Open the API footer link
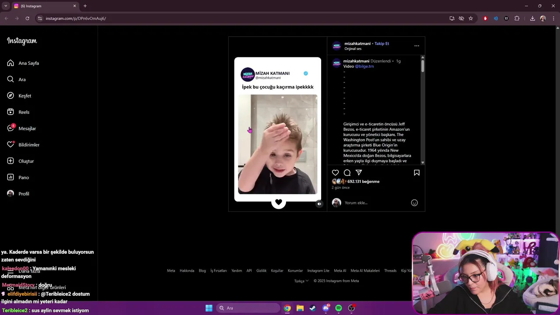This screenshot has height=315, width=560. coord(249,271)
